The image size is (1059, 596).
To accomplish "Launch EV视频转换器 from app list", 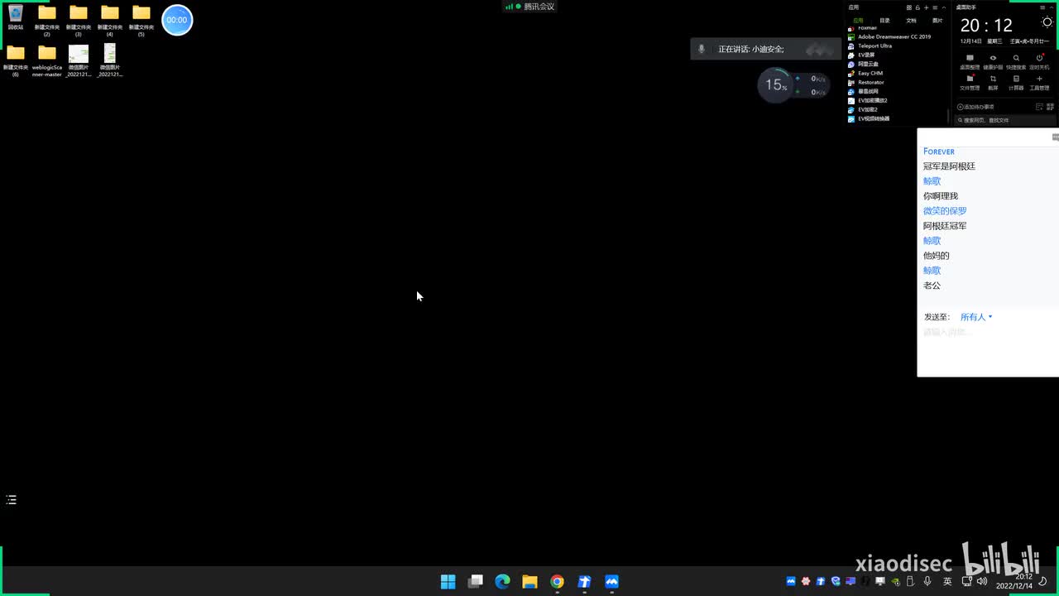I will click(869, 118).
